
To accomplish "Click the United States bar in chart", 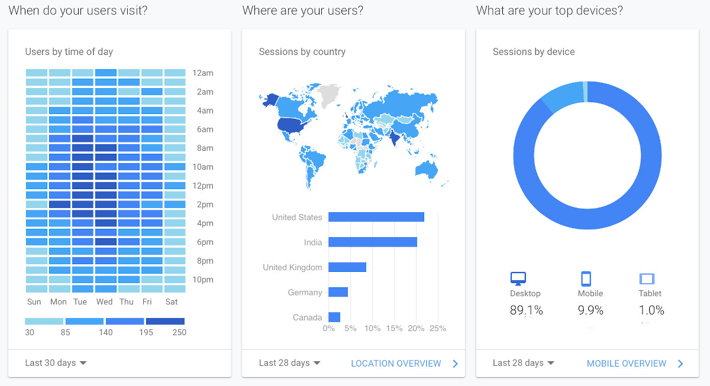I will (376, 217).
